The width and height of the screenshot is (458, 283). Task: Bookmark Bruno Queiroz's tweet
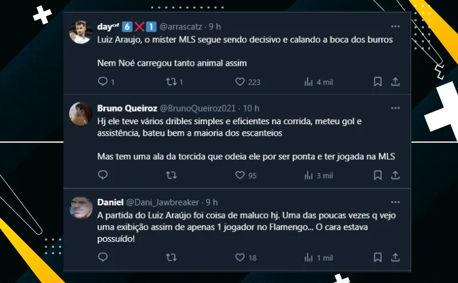377,176
